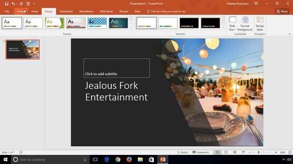Image resolution: width=293 pixels, height=164 pixels.
Task: Open Design Ideas pane
Action: pos(260,24)
